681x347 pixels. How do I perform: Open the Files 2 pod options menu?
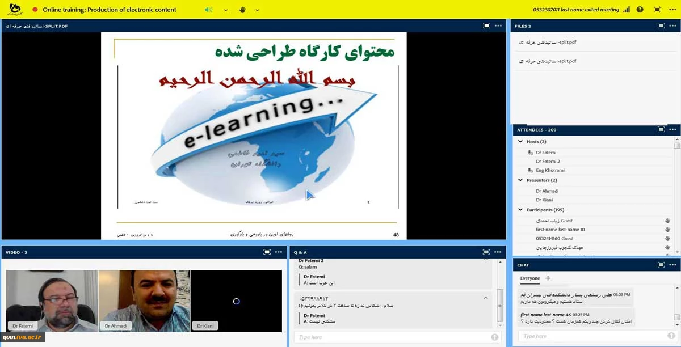[672, 26]
